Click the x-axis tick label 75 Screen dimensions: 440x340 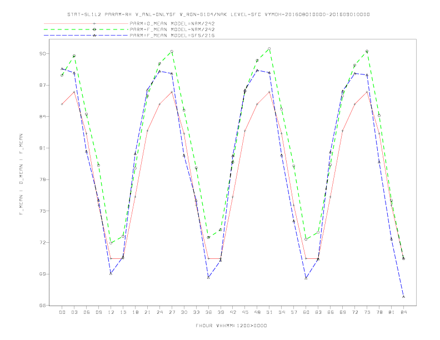pos(367,312)
